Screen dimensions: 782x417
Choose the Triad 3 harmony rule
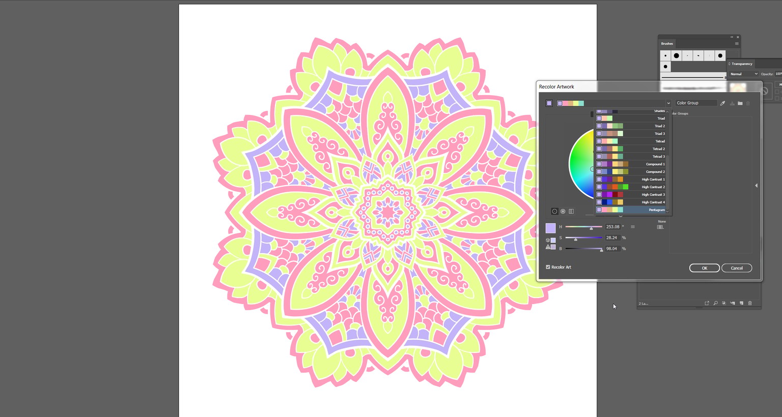pyautogui.click(x=631, y=134)
